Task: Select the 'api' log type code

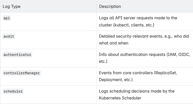Action: (7, 18)
